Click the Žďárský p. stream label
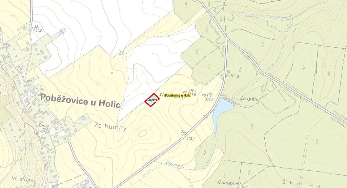This screenshot has width=347, height=188. point(175,164)
